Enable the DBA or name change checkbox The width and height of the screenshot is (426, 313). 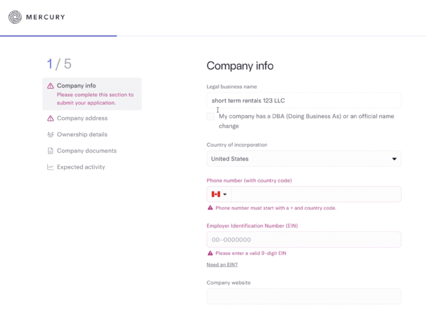[211, 117]
